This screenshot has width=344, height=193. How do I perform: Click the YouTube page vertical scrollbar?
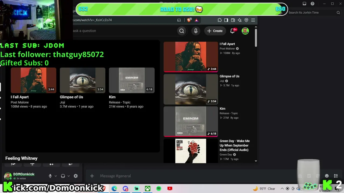256,38
